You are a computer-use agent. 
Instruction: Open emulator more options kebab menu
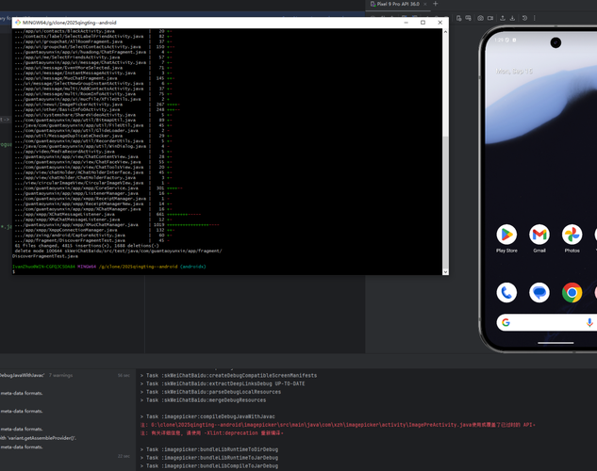[534, 18]
